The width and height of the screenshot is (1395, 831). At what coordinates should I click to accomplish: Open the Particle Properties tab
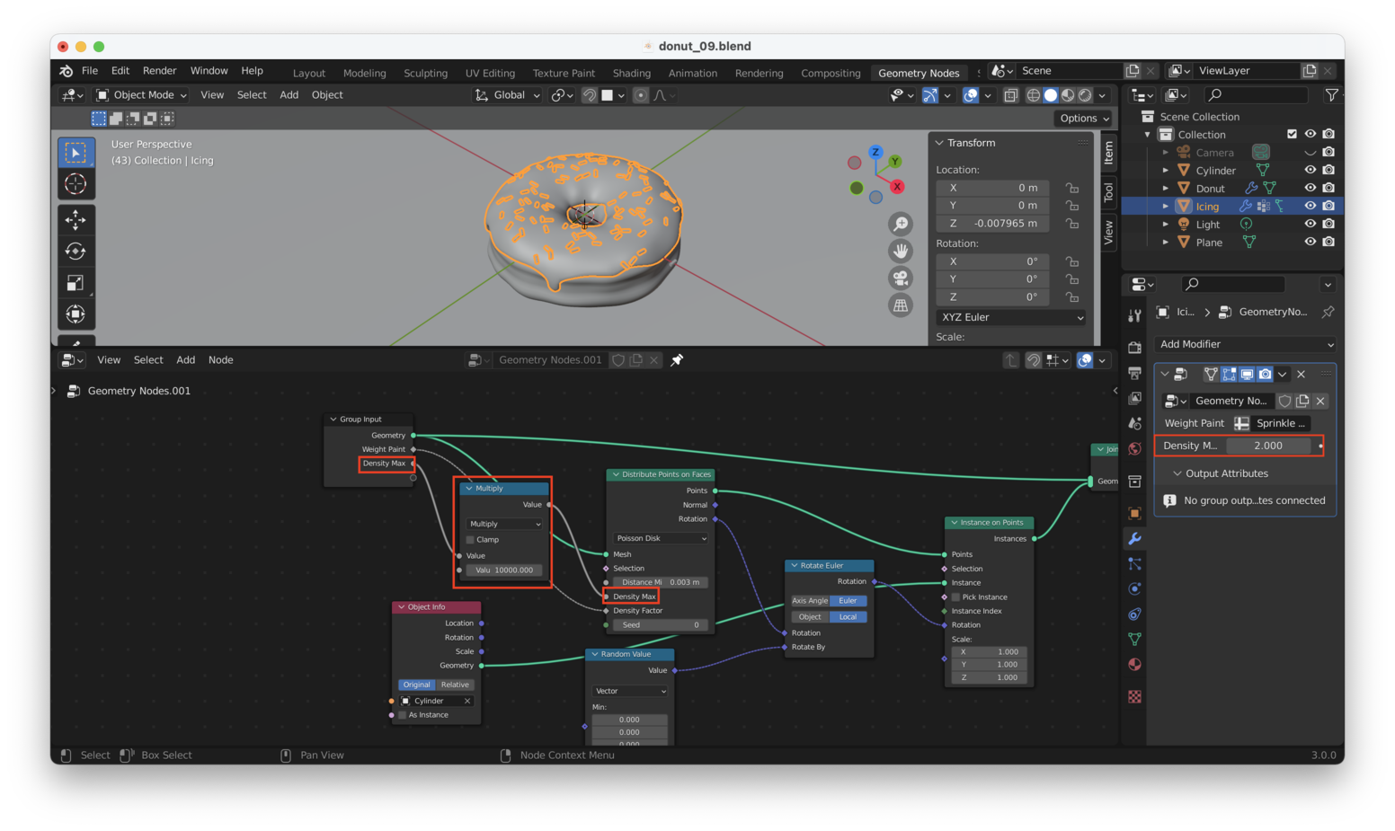[x=1134, y=563]
